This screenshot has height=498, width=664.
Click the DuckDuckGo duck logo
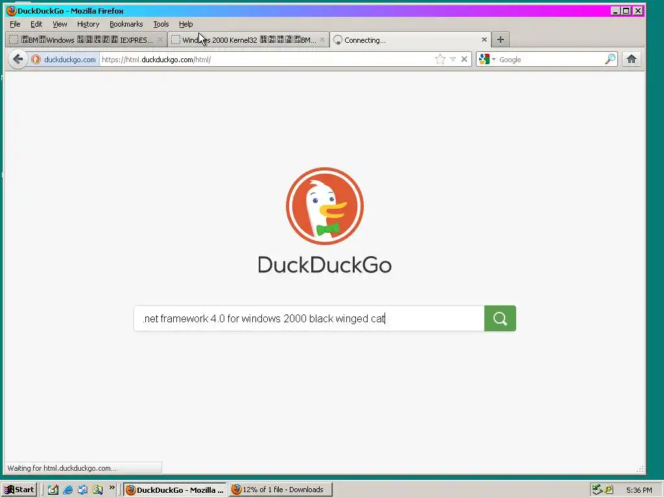(x=325, y=206)
